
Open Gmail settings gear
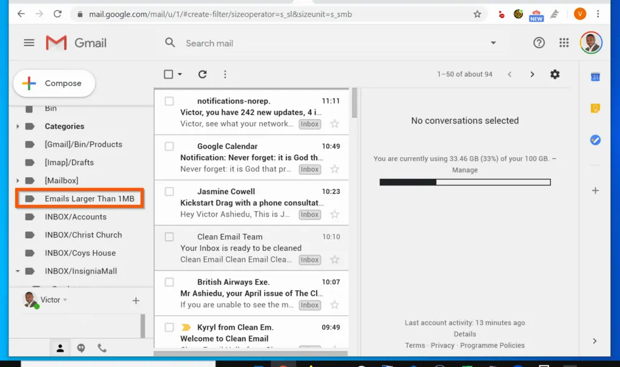555,74
